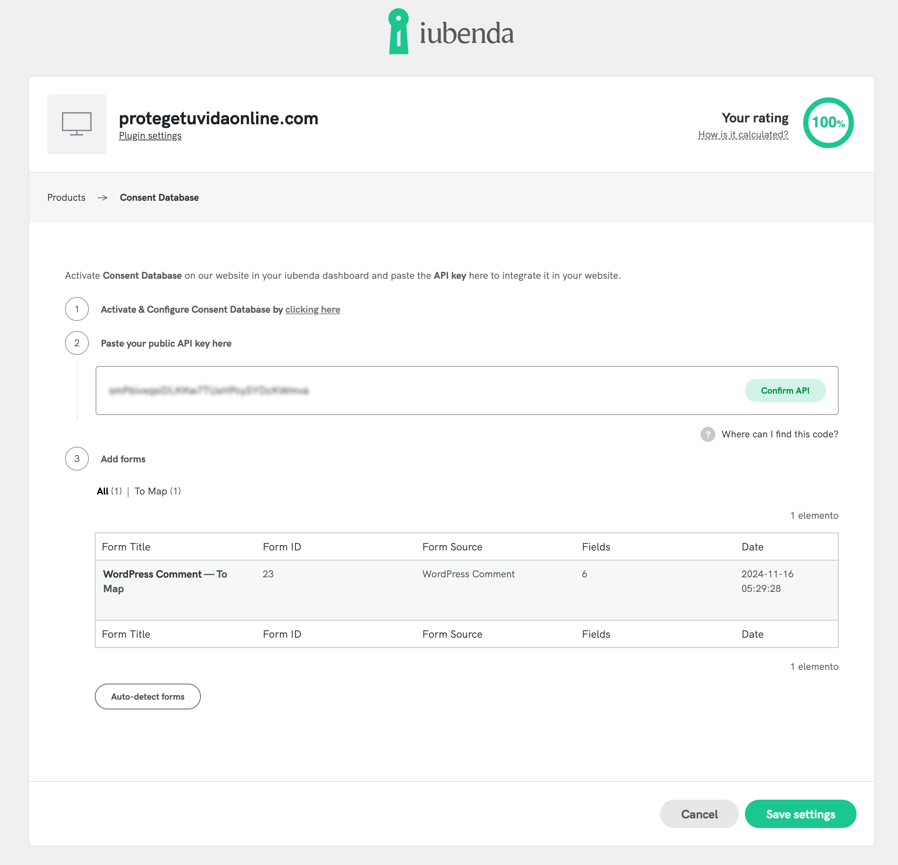This screenshot has height=865, width=898.
Task: Open the WordPress Comment — To Map form
Action: pyautogui.click(x=165, y=581)
